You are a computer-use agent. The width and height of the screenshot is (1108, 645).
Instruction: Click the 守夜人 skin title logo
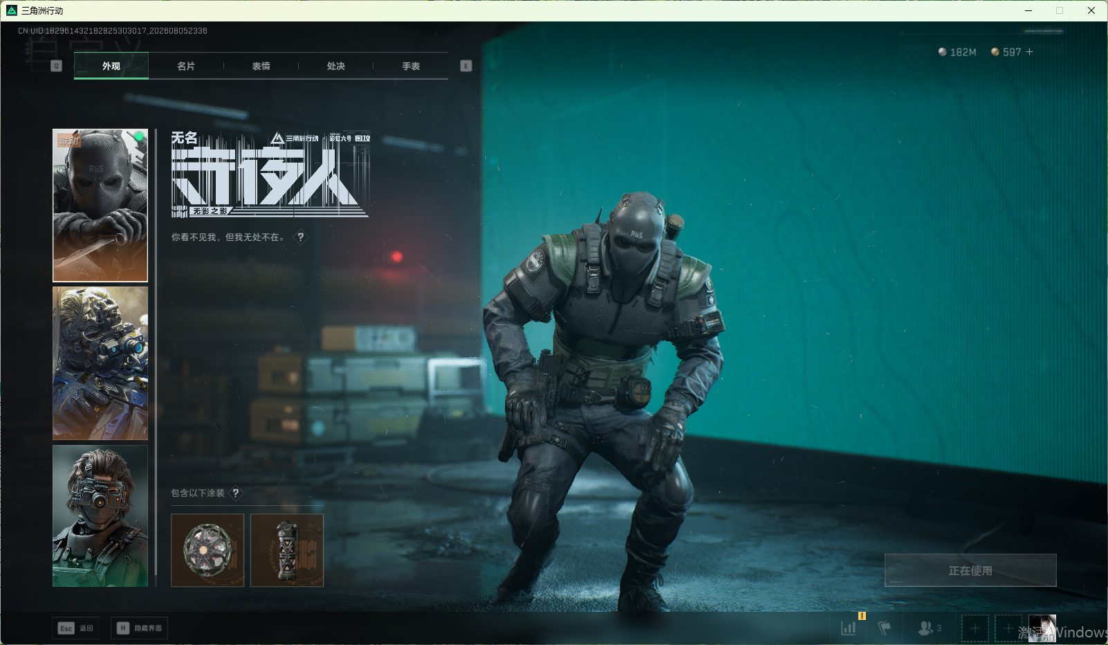[x=270, y=174]
